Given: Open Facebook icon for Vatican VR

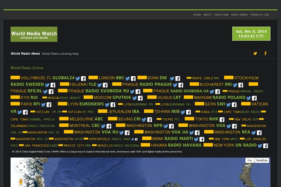Looking at the screenshot, I should (25, 112).
